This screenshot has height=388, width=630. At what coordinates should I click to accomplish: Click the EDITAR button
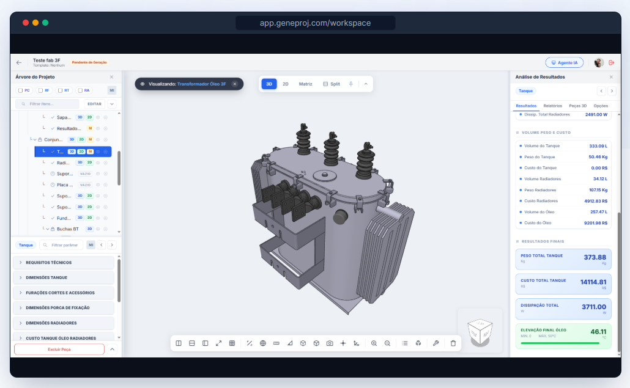click(94, 104)
